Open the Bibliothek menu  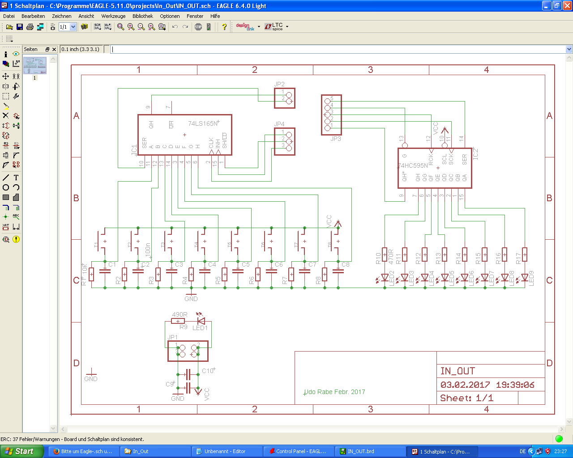(143, 16)
